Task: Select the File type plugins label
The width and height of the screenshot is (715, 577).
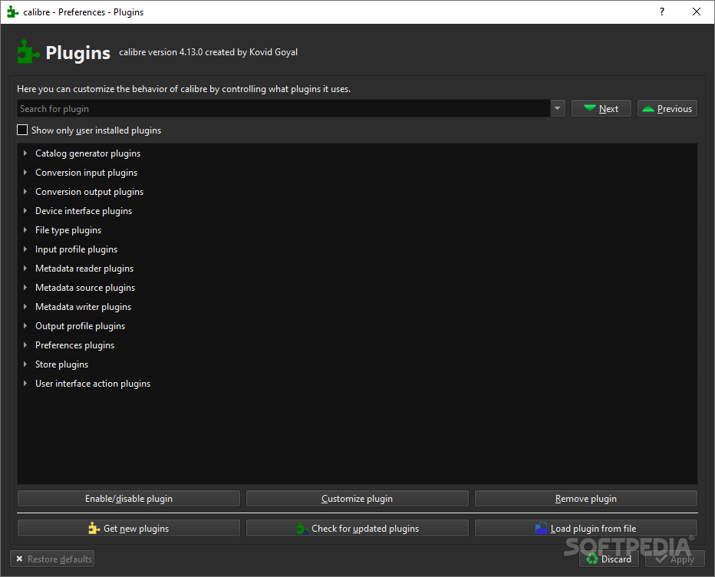Action: [68, 230]
